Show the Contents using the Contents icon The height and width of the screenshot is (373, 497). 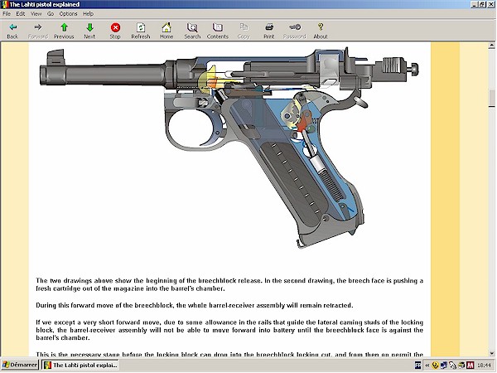[217, 27]
